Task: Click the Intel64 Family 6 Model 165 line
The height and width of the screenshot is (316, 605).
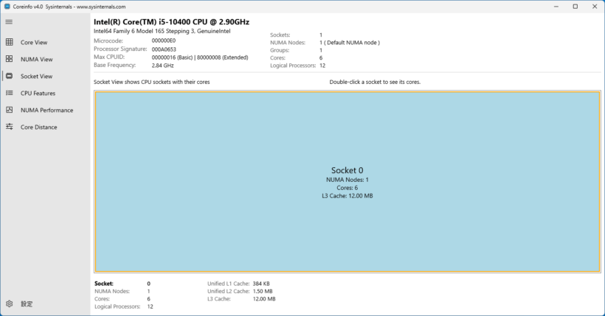Action: 162,31
